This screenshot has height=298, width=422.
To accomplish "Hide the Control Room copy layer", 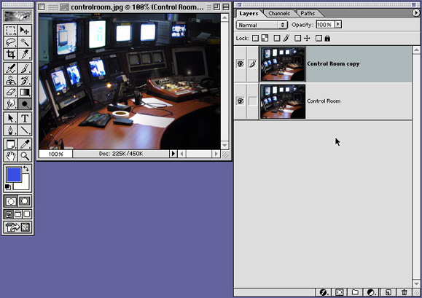I will (x=240, y=63).
